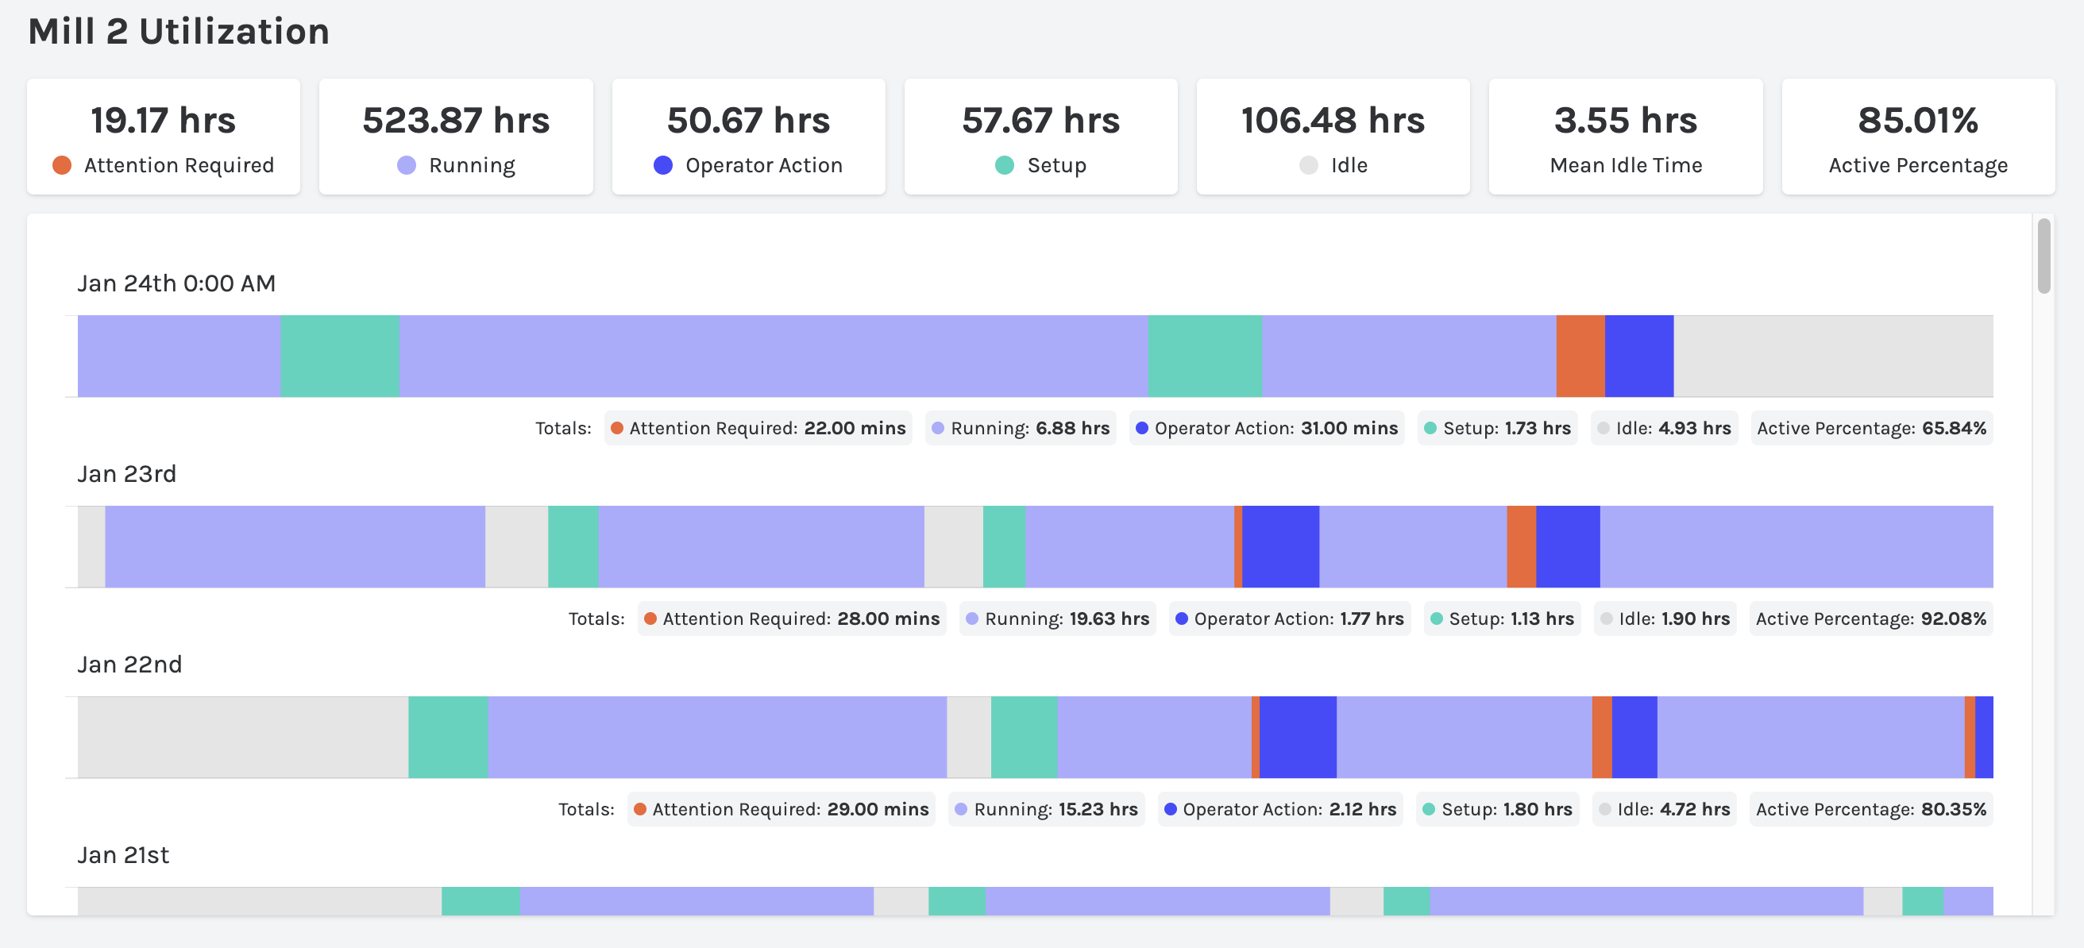Click the teal Setup legend dot

coord(1004,165)
